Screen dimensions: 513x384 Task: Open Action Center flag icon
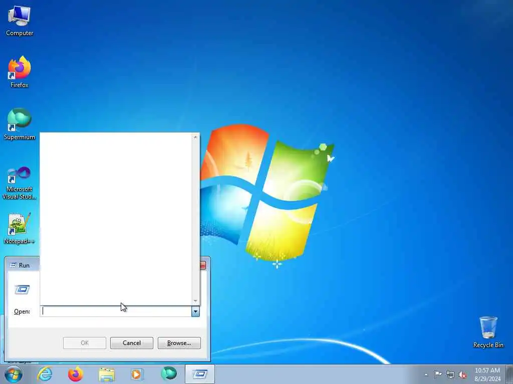click(x=438, y=374)
